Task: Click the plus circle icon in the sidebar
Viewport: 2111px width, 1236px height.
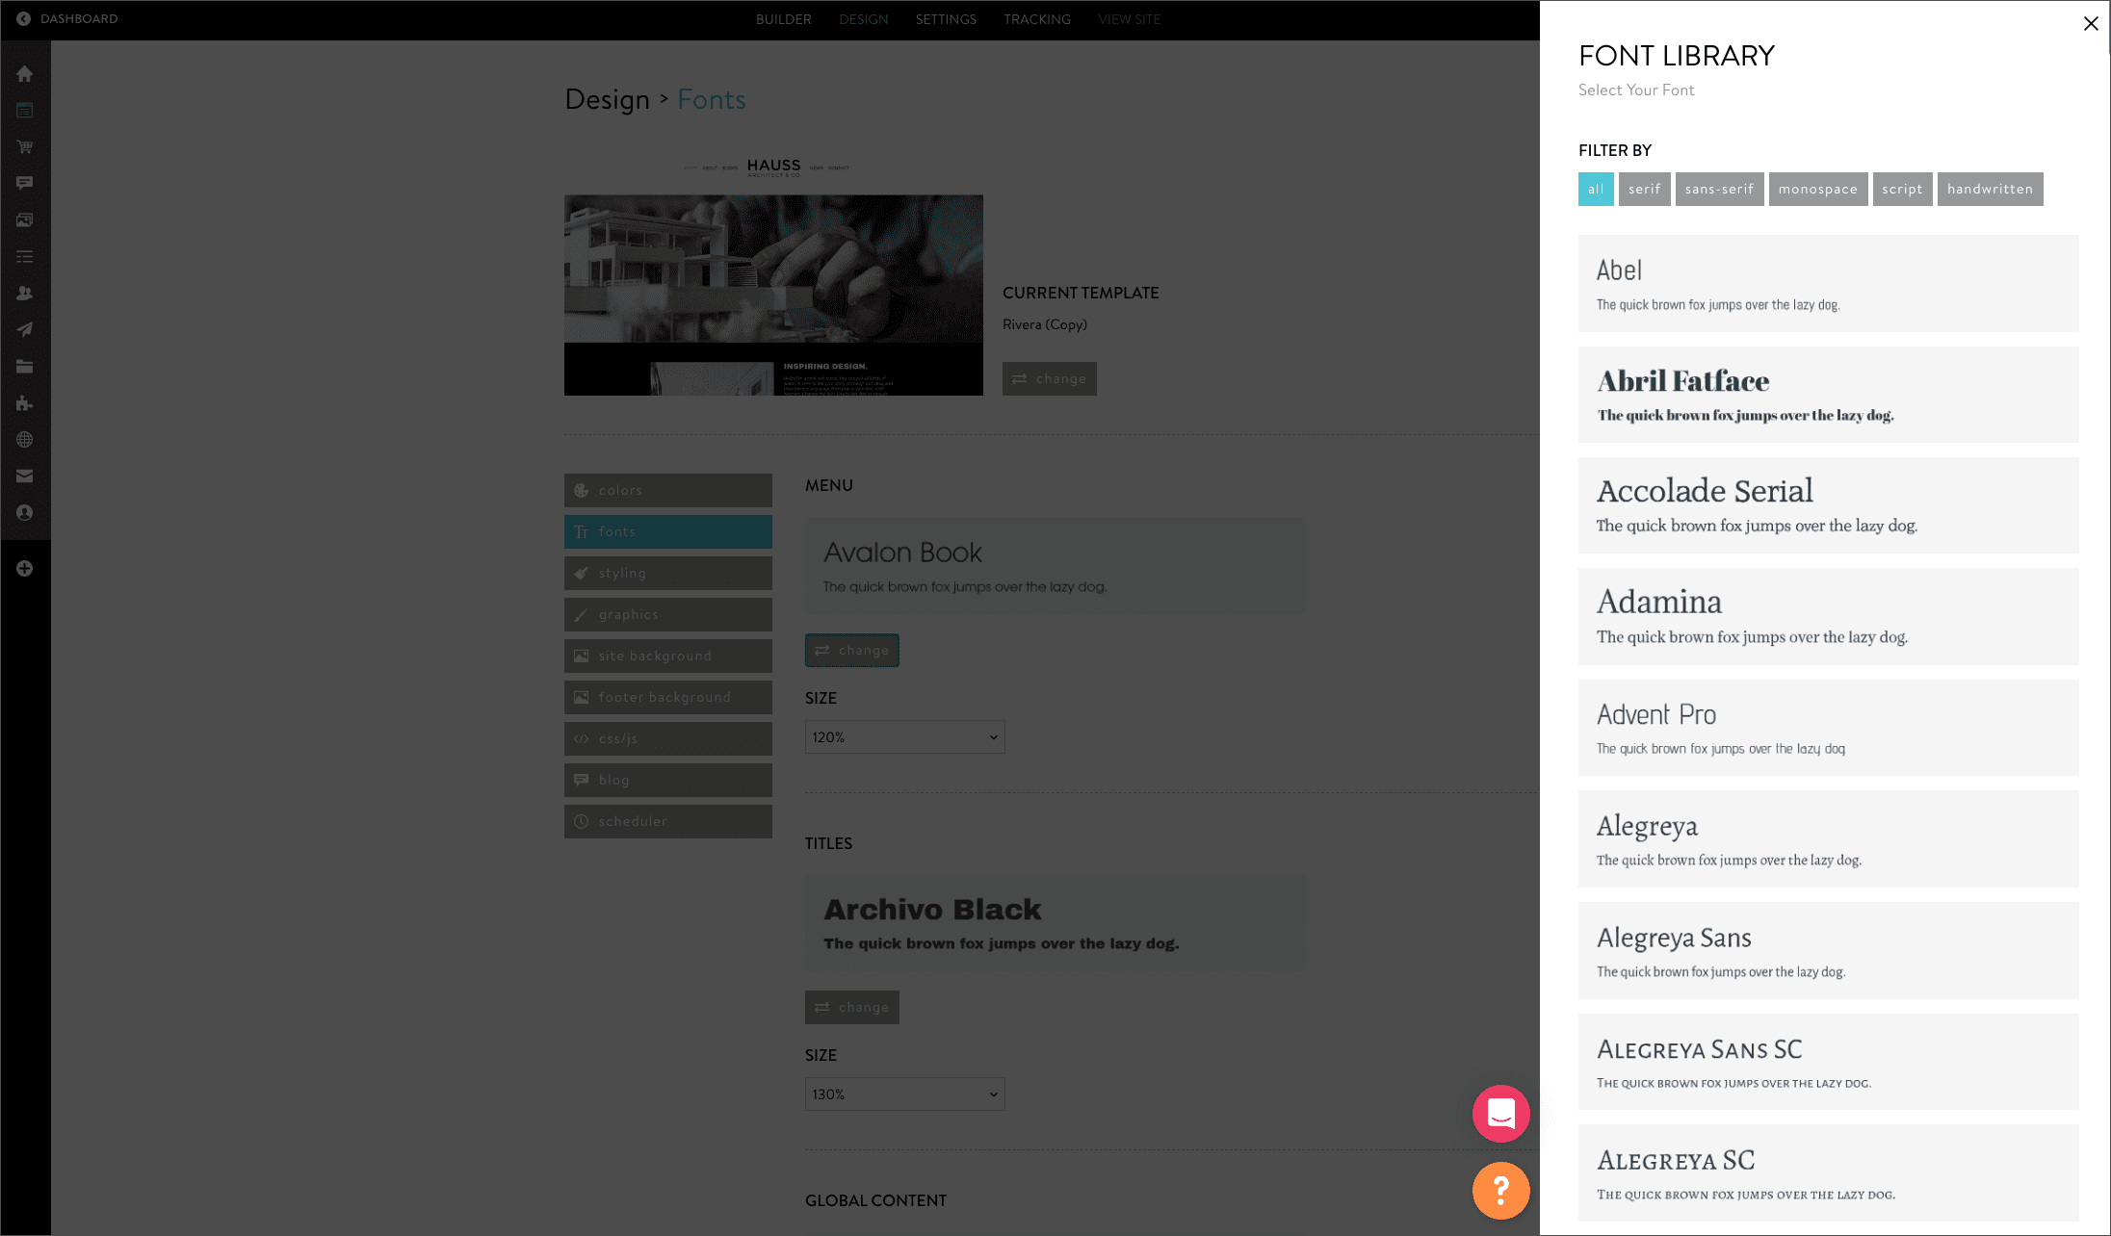Action: tap(25, 569)
